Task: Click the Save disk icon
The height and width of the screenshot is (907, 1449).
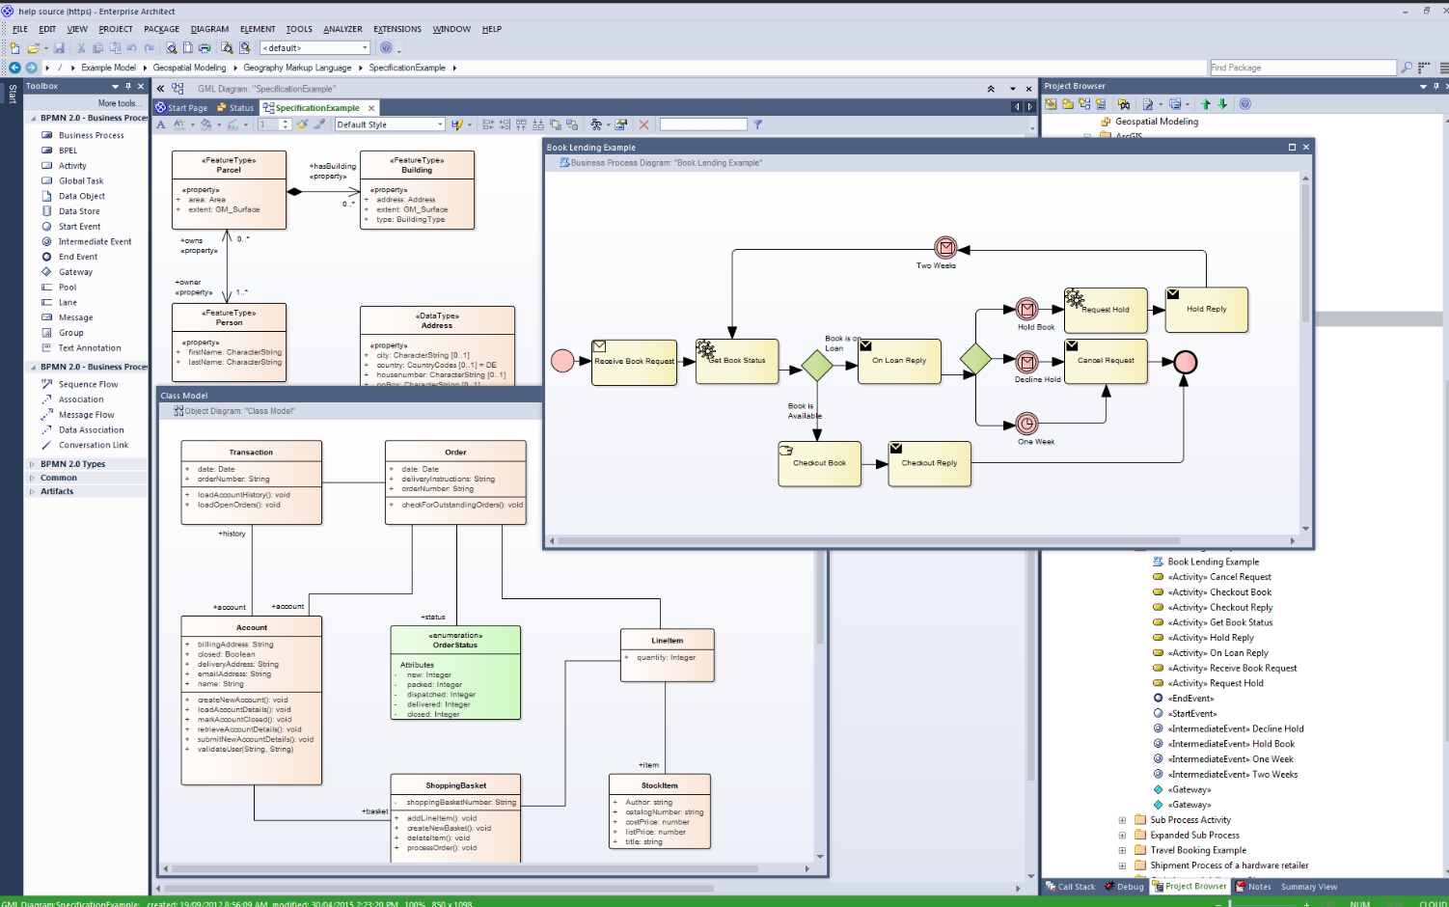Action: coord(59,47)
